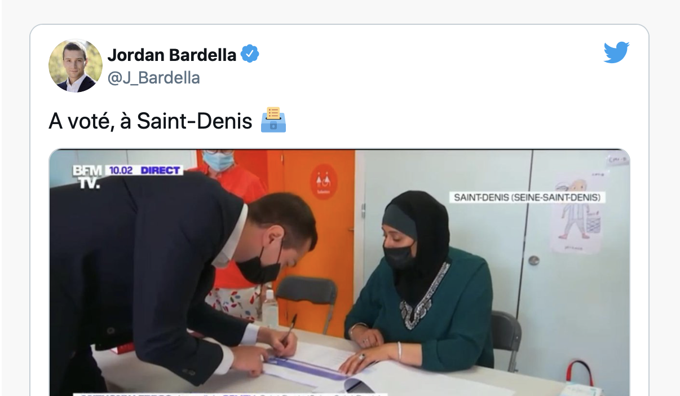Click the empty gray chair behind table
Image resolution: width=680 pixels, height=396 pixels.
[307, 299]
